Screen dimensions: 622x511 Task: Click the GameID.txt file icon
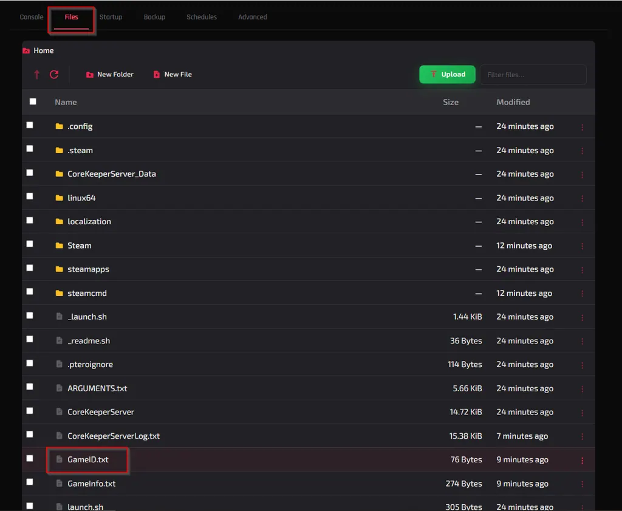click(x=59, y=459)
